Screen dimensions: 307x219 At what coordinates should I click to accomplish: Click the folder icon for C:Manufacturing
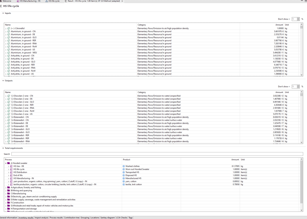[8, 194]
